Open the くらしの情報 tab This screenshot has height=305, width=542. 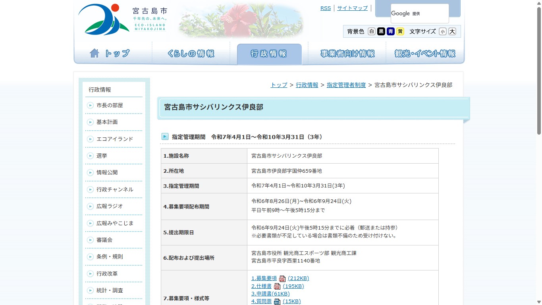coord(191,53)
